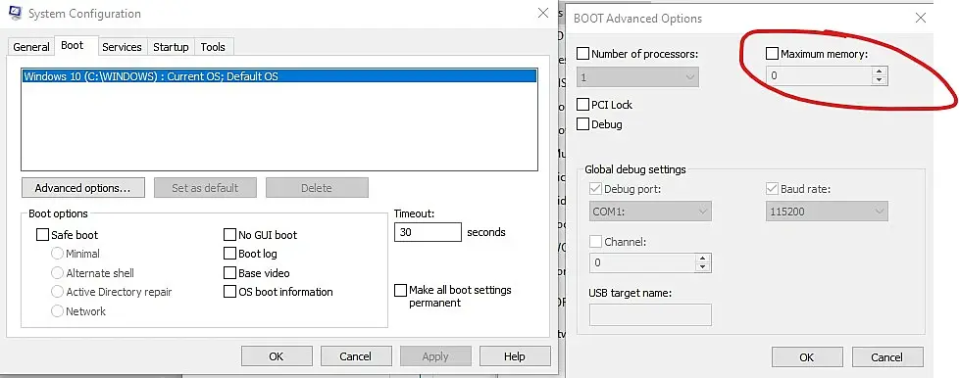Select the Windows 10 boot entry

point(278,76)
